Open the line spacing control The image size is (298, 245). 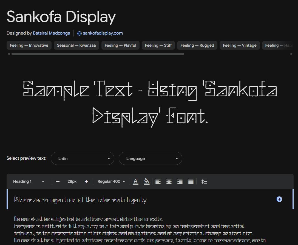coord(204,181)
